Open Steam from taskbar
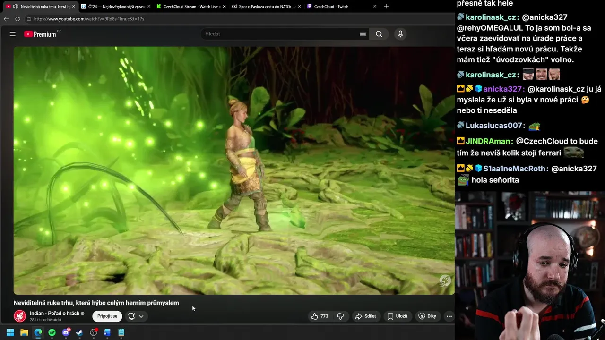This screenshot has width=605, height=340. [x=79, y=332]
